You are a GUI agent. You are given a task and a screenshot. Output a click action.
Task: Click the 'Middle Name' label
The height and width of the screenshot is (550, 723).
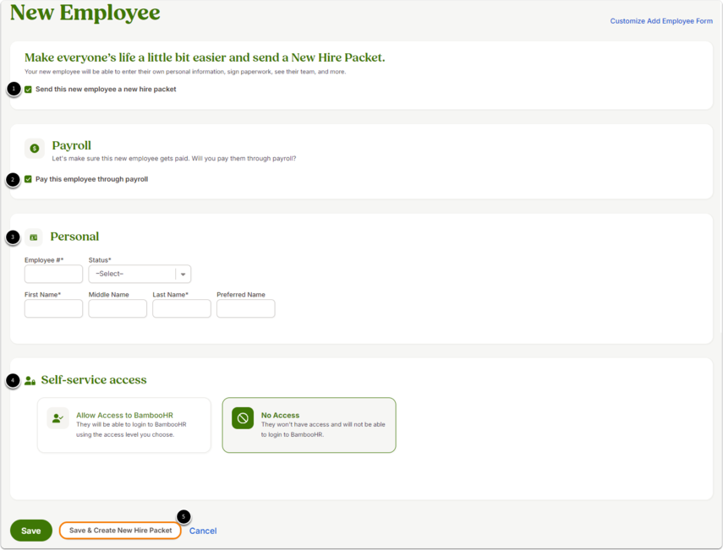click(109, 294)
